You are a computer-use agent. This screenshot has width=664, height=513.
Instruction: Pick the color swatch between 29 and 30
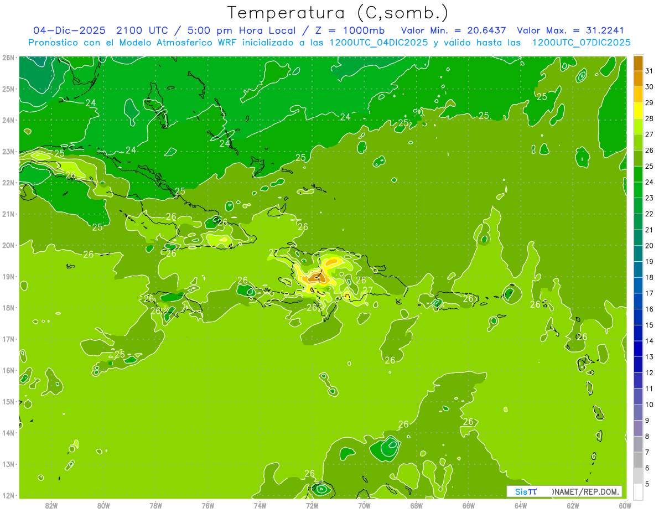[638, 95]
